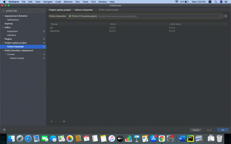Open Pages from the dock
Viewport: 231px width, 144px height.
[x=145, y=138]
